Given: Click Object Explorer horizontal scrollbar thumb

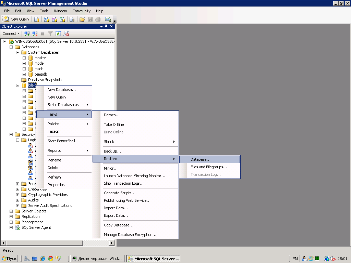Looking at the screenshot, I should click(x=45, y=243).
